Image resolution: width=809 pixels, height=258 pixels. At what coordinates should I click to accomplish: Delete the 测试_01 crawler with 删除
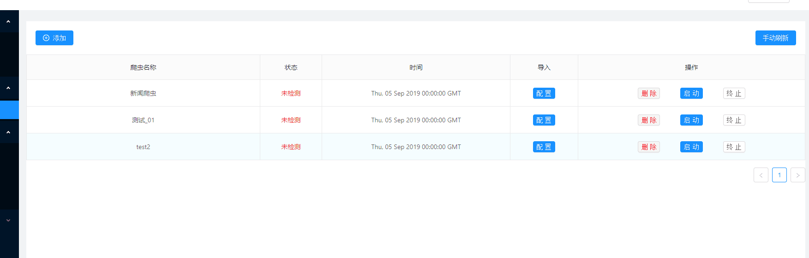pyautogui.click(x=649, y=120)
